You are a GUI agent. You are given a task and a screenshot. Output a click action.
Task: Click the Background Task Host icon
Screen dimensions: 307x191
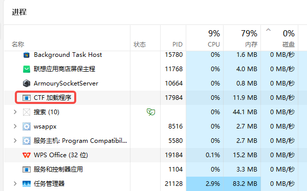tap(27, 55)
